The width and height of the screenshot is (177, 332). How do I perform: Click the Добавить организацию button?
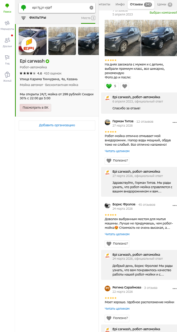pos(57,125)
